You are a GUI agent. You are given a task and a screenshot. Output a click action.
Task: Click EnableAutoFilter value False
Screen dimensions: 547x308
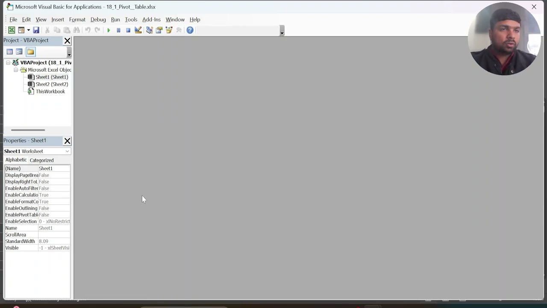[x=54, y=189]
